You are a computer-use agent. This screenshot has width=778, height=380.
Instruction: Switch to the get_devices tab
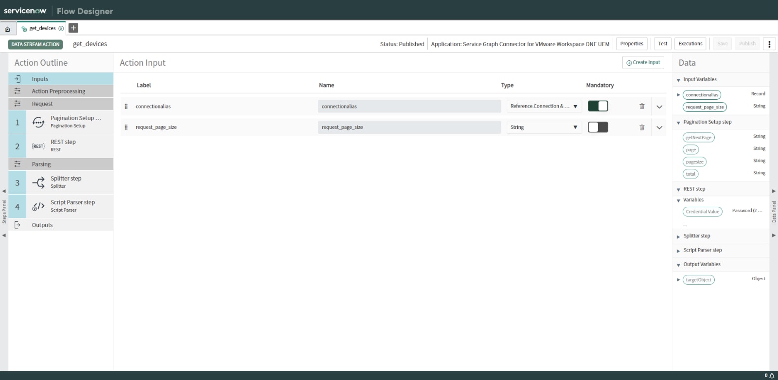pyautogui.click(x=42, y=29)
